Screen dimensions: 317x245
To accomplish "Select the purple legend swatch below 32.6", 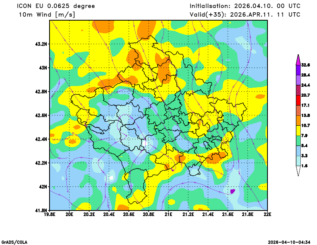I will (298, 70).
